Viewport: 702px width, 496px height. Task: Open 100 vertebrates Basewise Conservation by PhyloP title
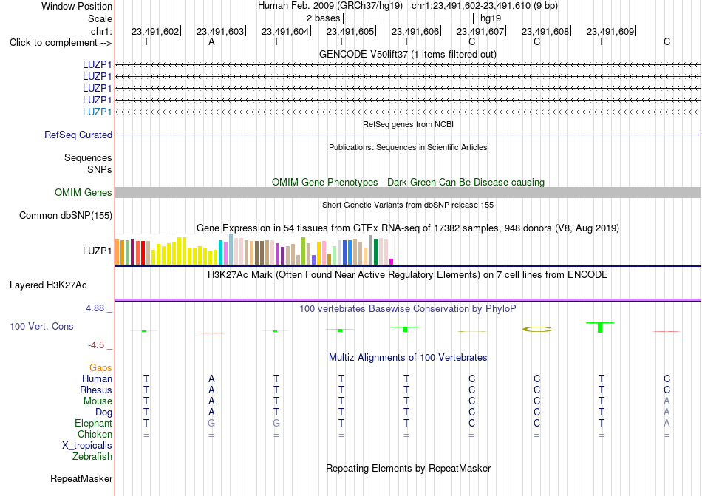pyautogui.click(x=408, y=308)
